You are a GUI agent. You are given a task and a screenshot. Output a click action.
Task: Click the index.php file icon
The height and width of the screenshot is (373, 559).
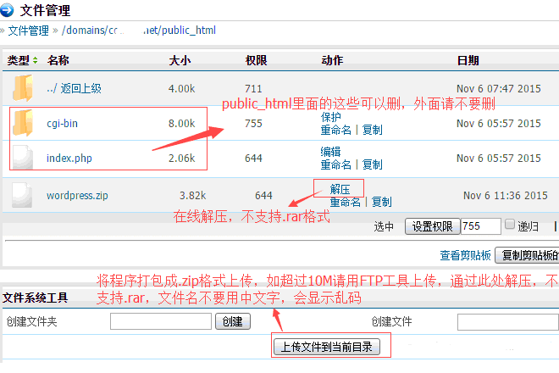pyautogui.click(x=22, y=158)
